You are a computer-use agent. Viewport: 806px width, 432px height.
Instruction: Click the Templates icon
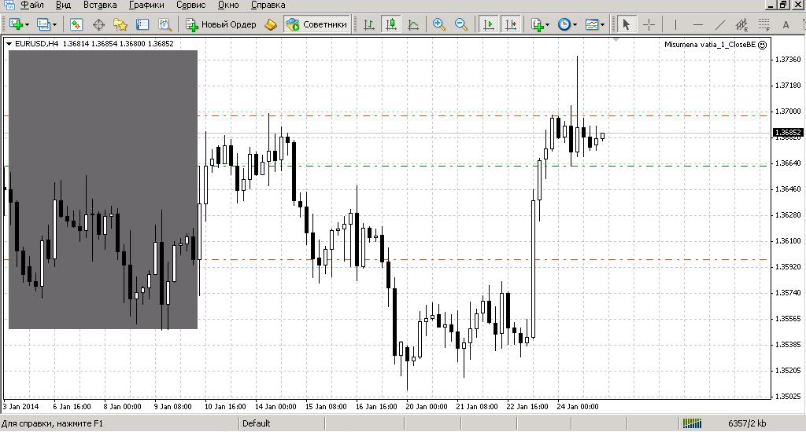coord(592,24)
